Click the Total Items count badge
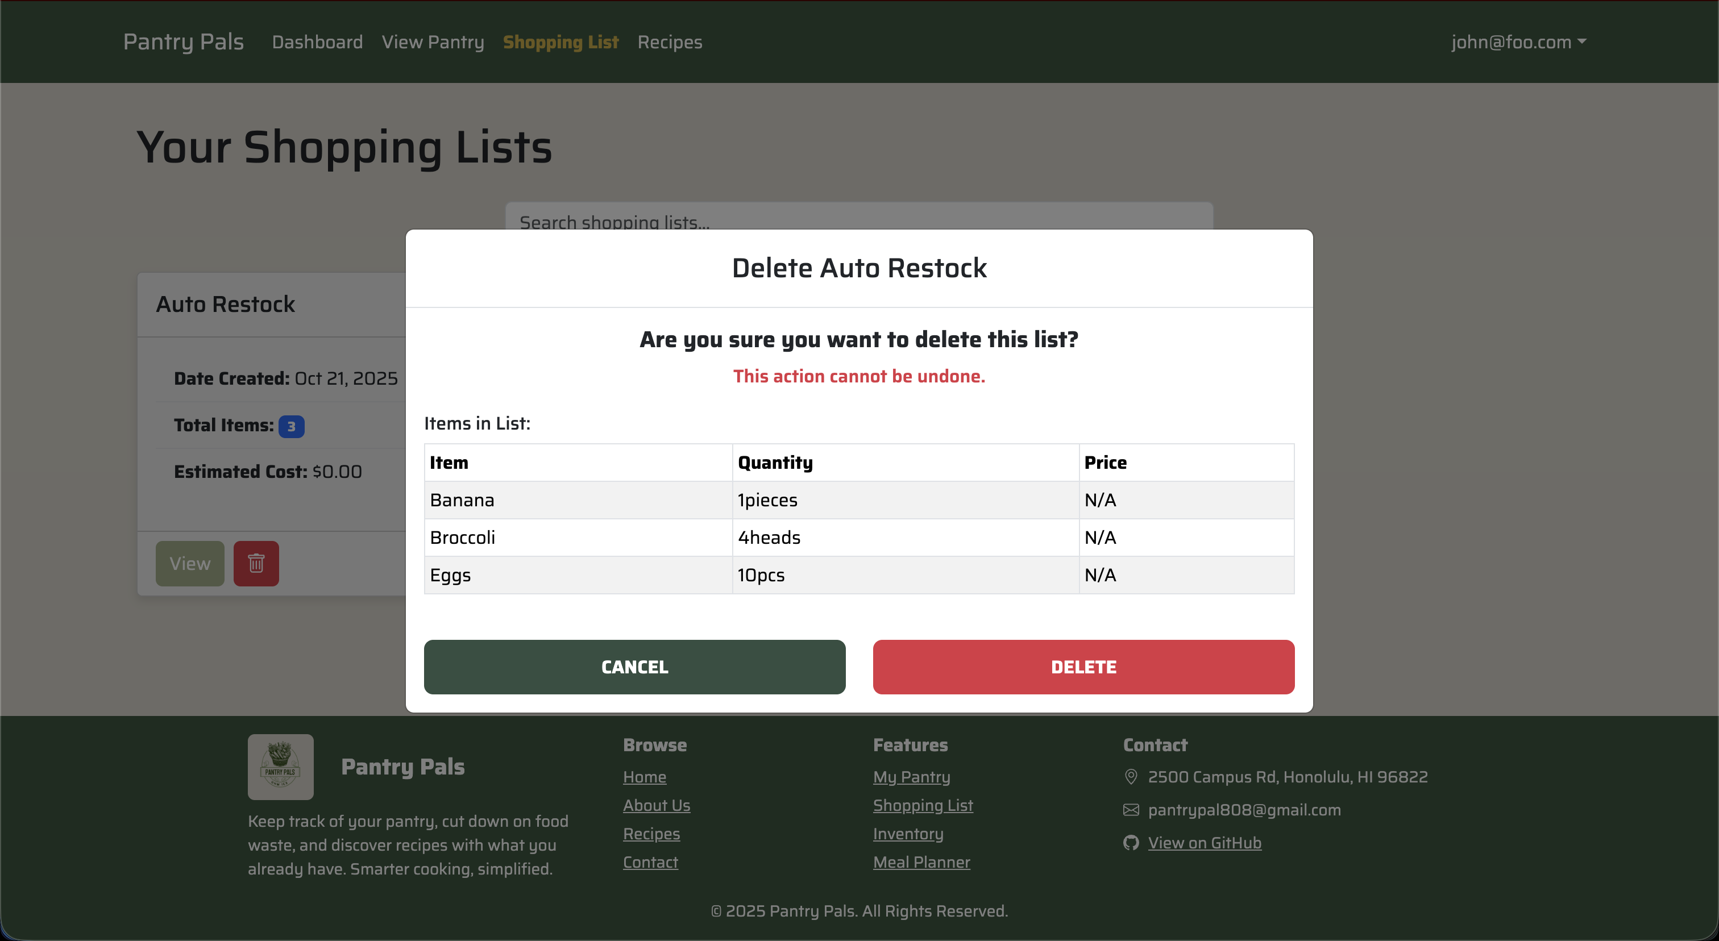1719x941 pixels. click(x=292, y=426)
